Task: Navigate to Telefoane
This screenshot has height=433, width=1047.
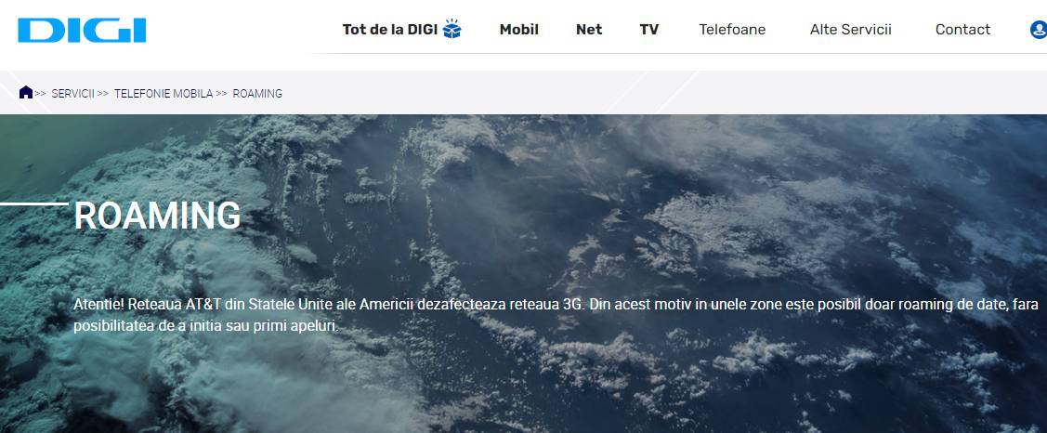Action: [x=732, y=30]
